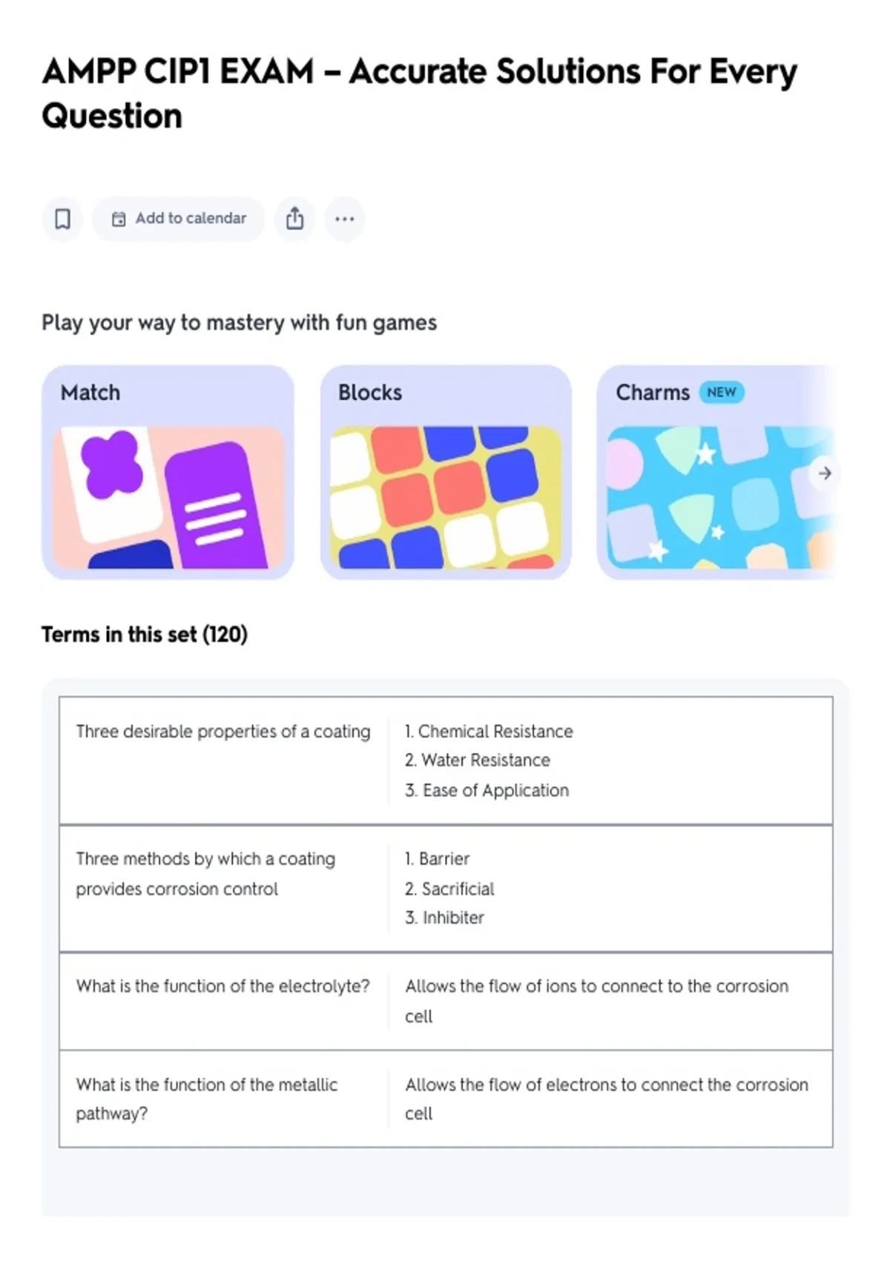The width and height of the screenshot is (890, 1261).
Task: Click the calendar icon in Add to calendar
Action: (119, 219)
